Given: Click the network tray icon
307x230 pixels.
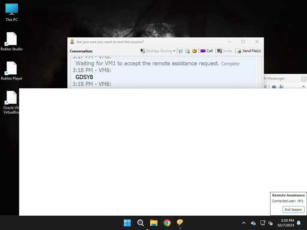Looking at the screenshot, I should tap(263, 223).
